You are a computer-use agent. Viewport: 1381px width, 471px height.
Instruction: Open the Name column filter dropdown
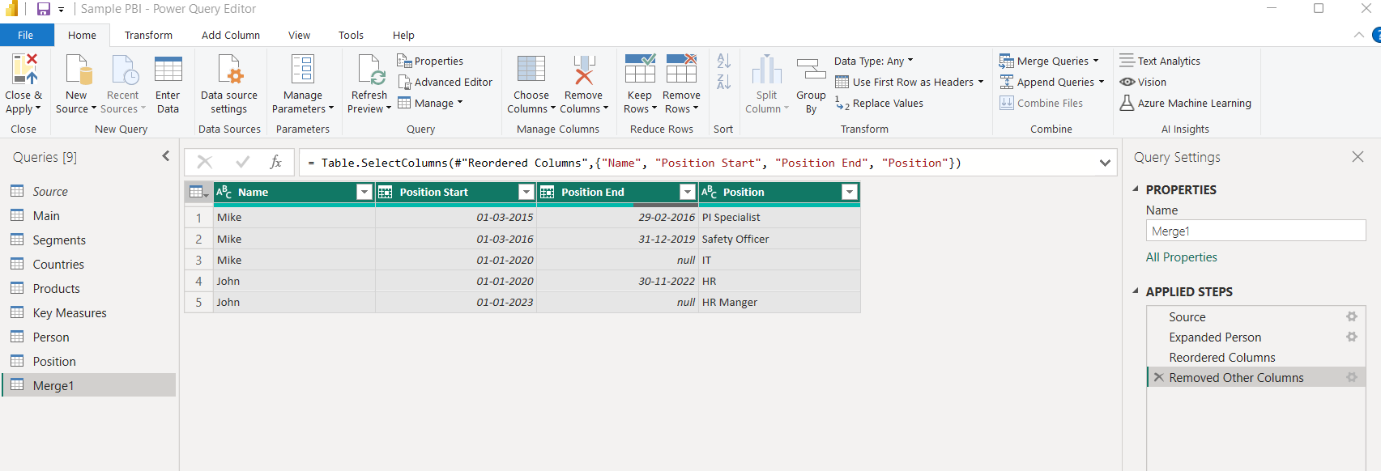364,192
